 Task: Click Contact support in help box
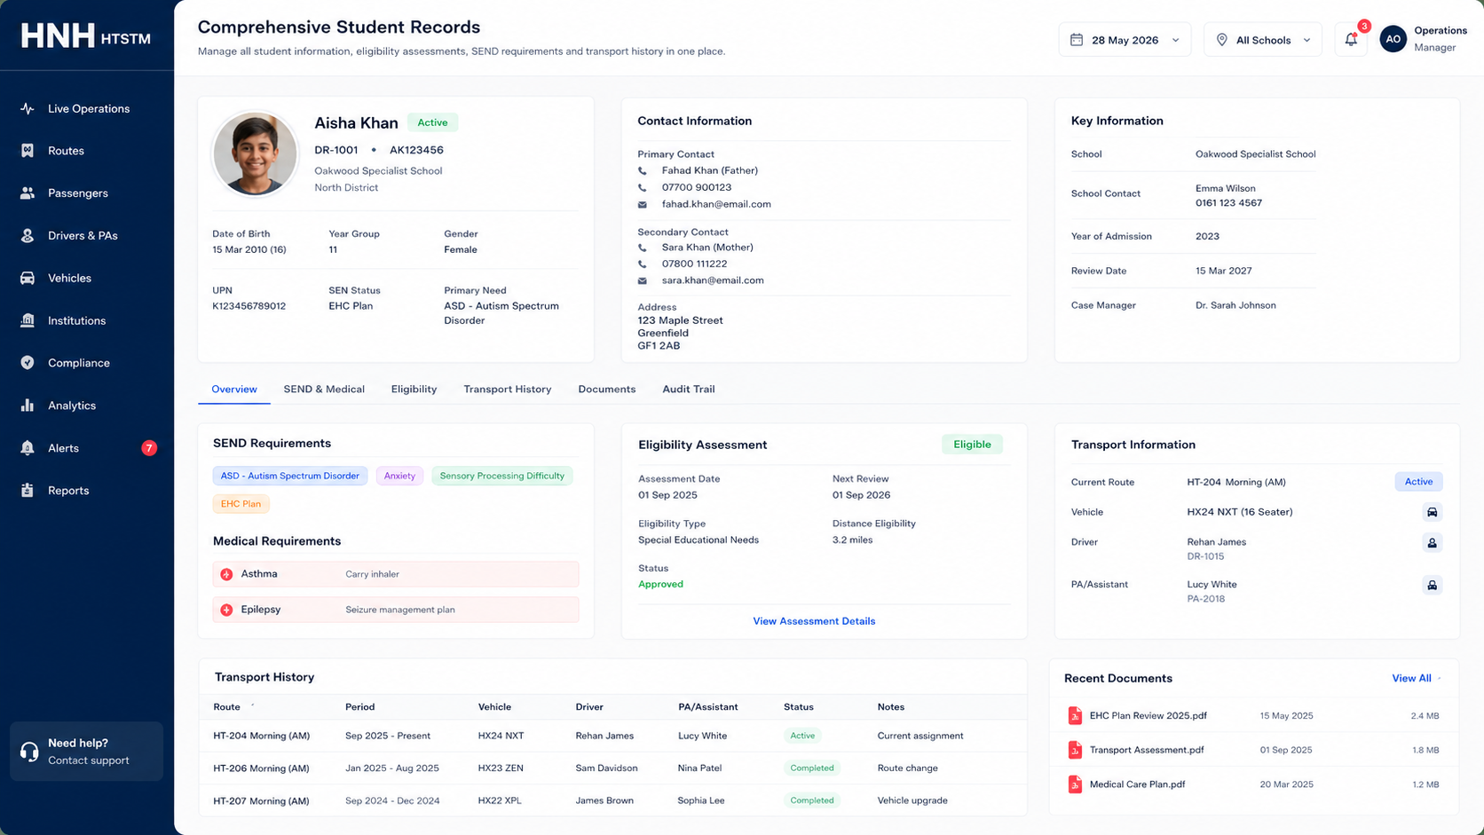coord(89,760)
